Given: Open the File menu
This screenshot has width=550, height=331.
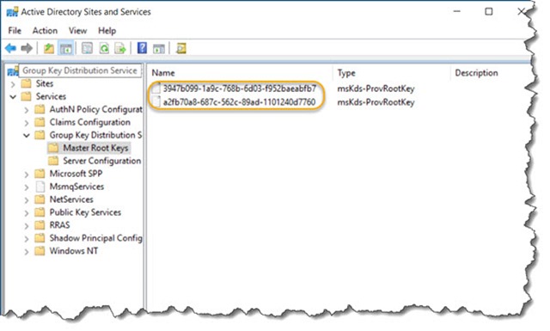Looking at the screenshot, I should pyautogui.click(x=15, y=31).
